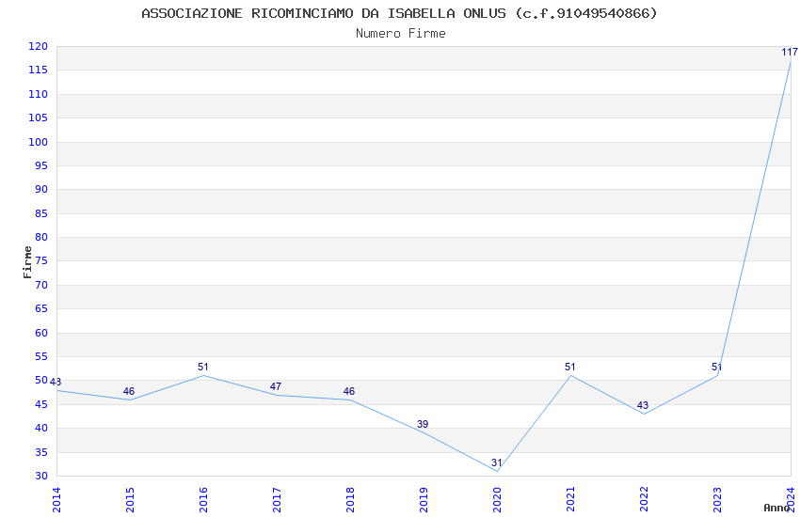Screen dimensions: 800x517
Task: Click the 47 data label above 2017
Action: pos(276,386)
